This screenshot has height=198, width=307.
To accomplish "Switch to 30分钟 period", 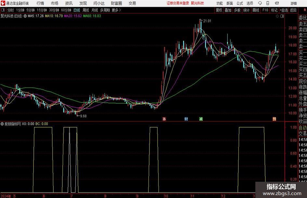I will pos(54,10).
